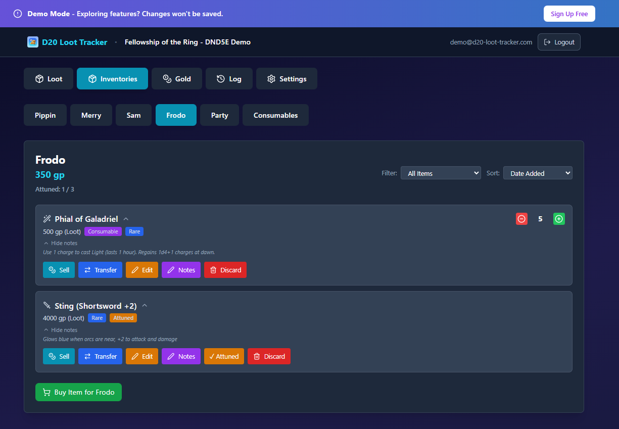Edit the Sting shortsword item
This screenshot has width=619, height=429.
(141, 356)
